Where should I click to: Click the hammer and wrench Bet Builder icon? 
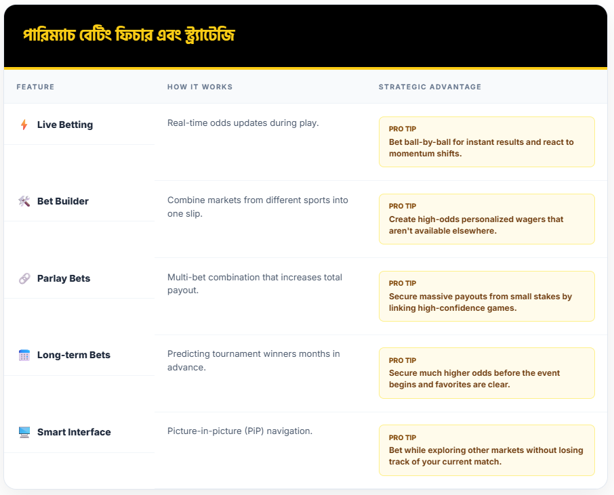(24, 201)
